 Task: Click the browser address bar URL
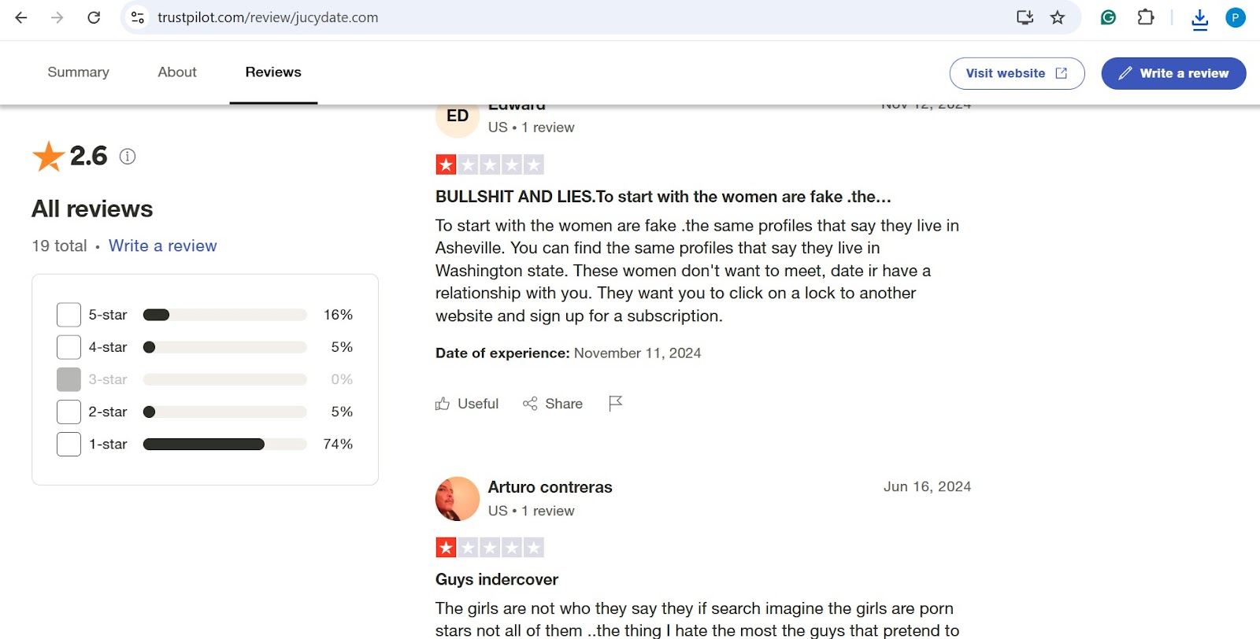[268, 17]
